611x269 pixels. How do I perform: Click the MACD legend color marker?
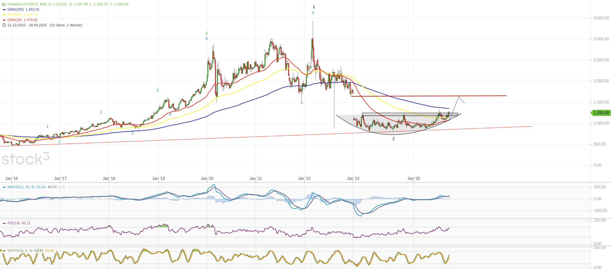(4, 187)
